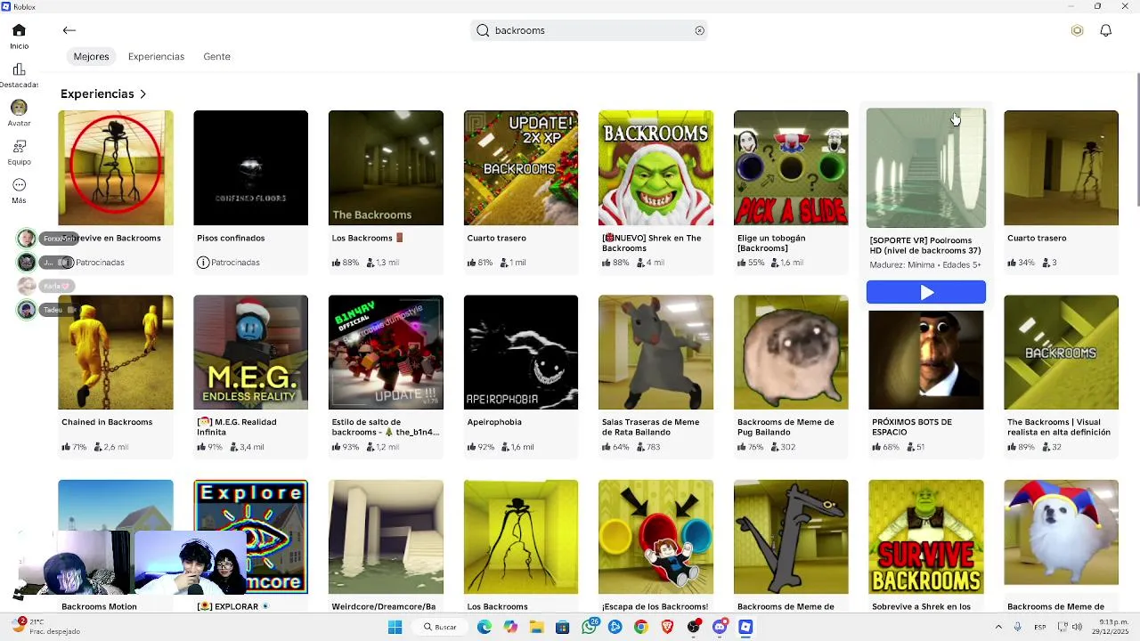Open the Más menu icon

point(19,185)
